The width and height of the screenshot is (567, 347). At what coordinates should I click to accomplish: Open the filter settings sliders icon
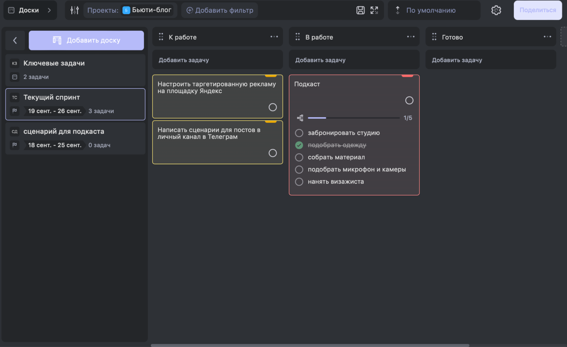point(75,10)
